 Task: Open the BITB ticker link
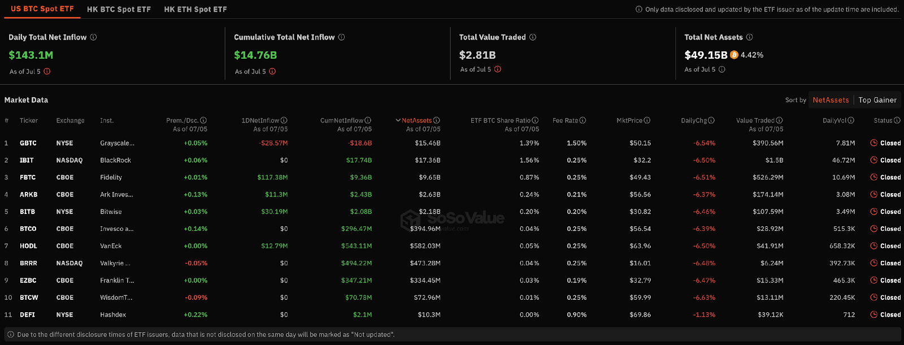(x=27, y=212)
